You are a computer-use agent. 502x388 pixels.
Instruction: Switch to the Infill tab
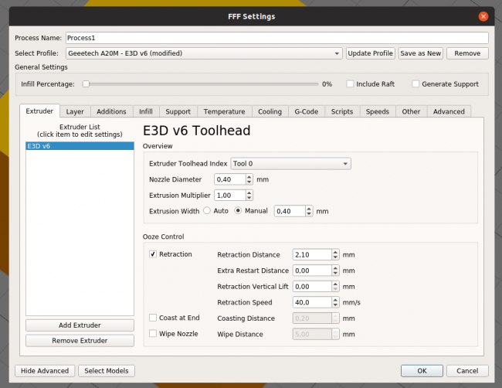coord(145,111)
